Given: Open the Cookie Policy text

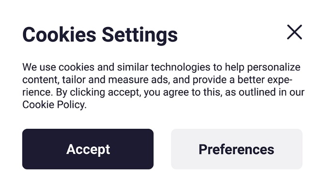Looking at the screenshot, I should pyautogui.click(x=54, y=105).
